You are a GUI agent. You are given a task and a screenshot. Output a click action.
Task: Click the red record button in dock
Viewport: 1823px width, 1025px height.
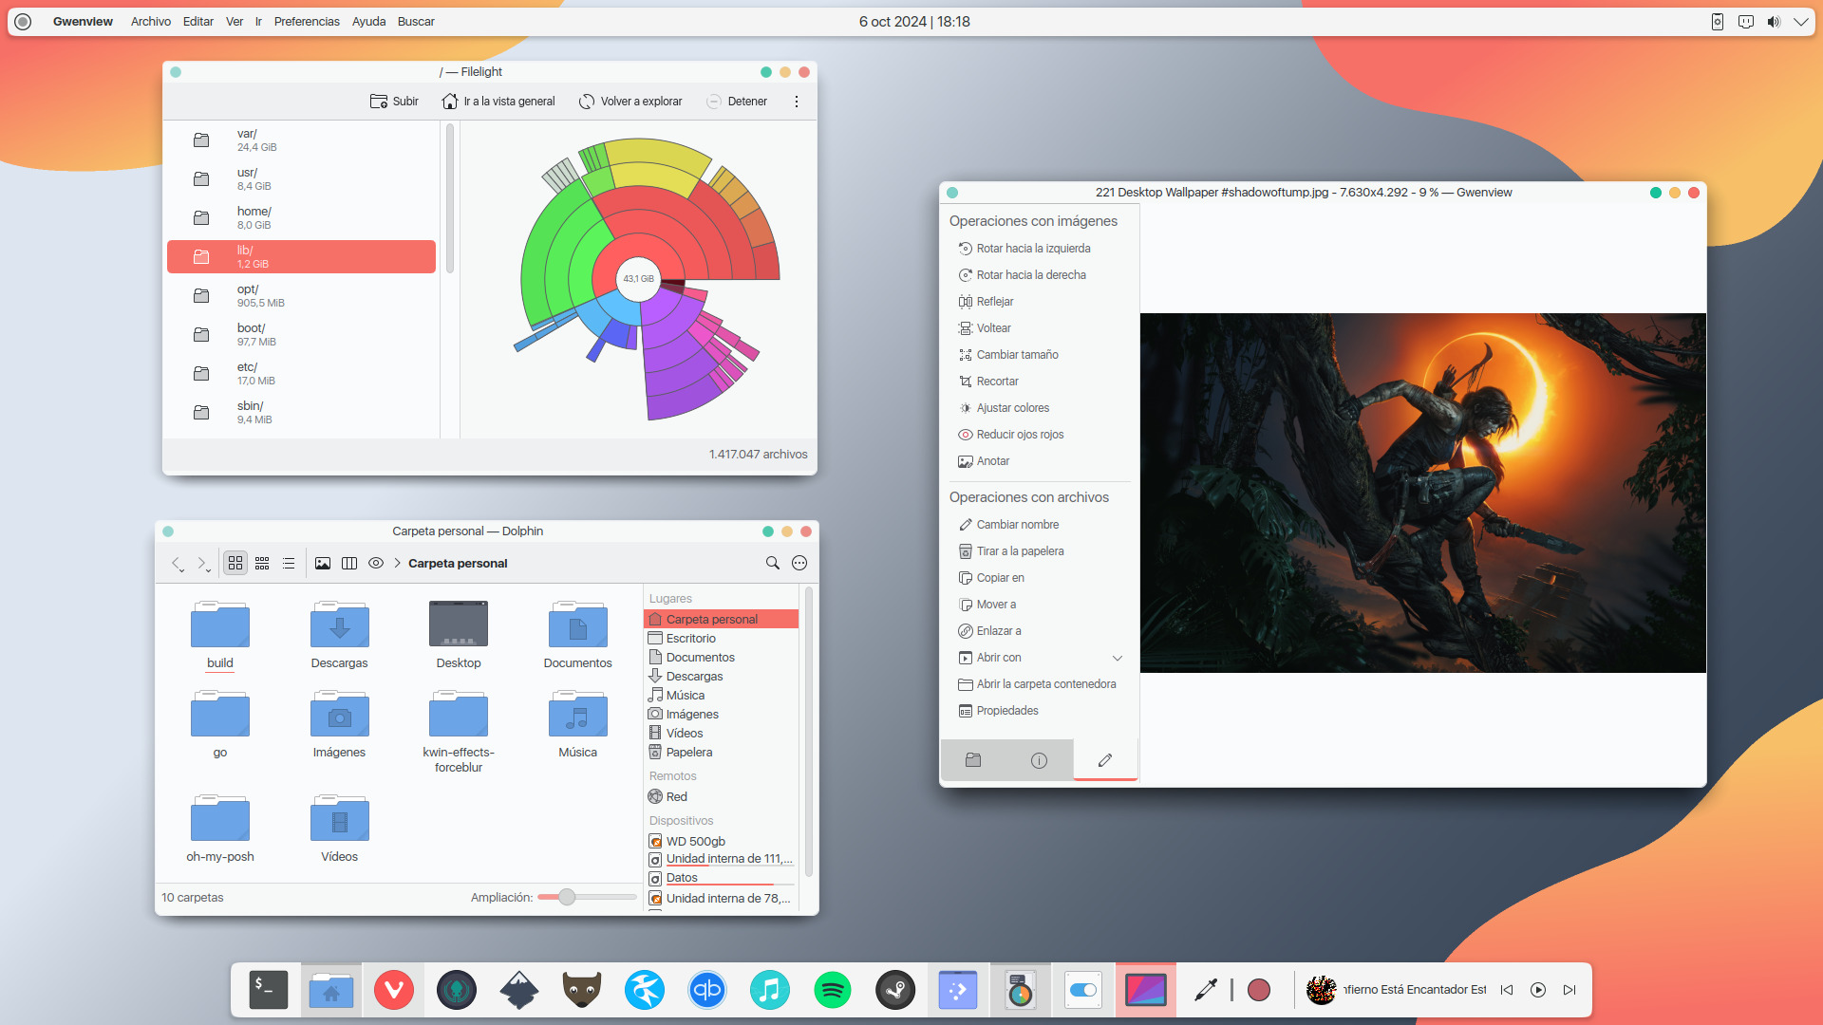(1259, 990)
